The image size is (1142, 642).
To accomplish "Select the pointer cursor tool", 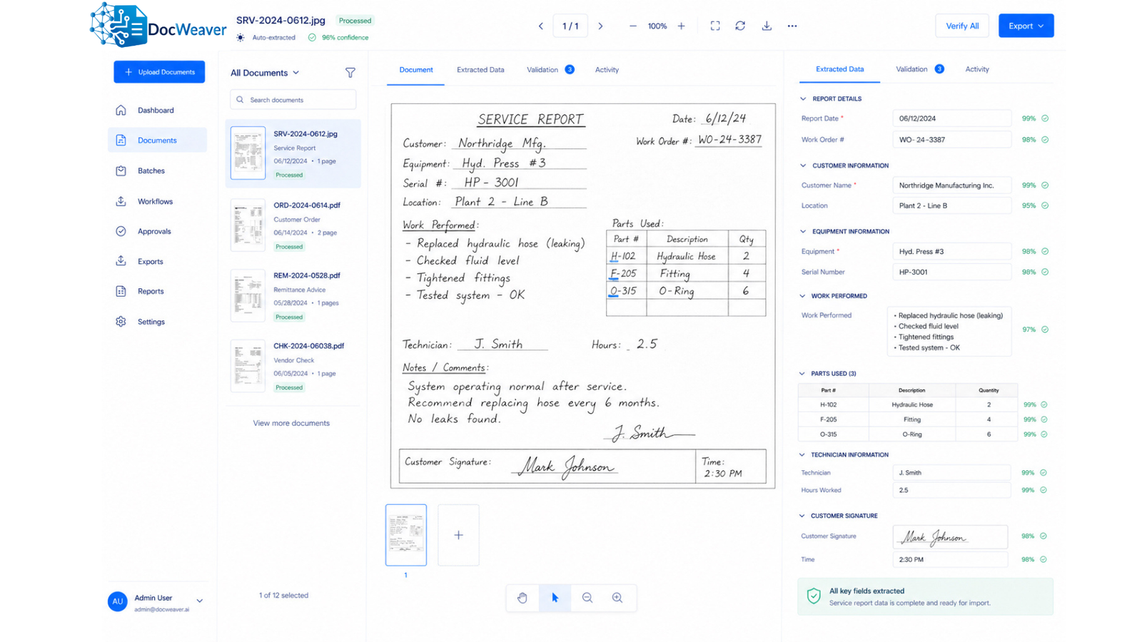I will click(x=555, y=598).
